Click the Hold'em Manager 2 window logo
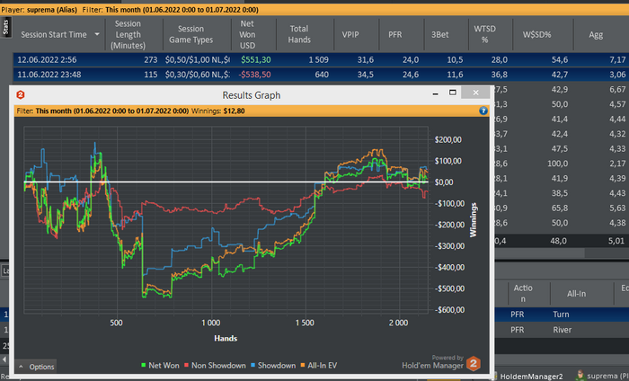629x381 pixels. pos(21,95)
